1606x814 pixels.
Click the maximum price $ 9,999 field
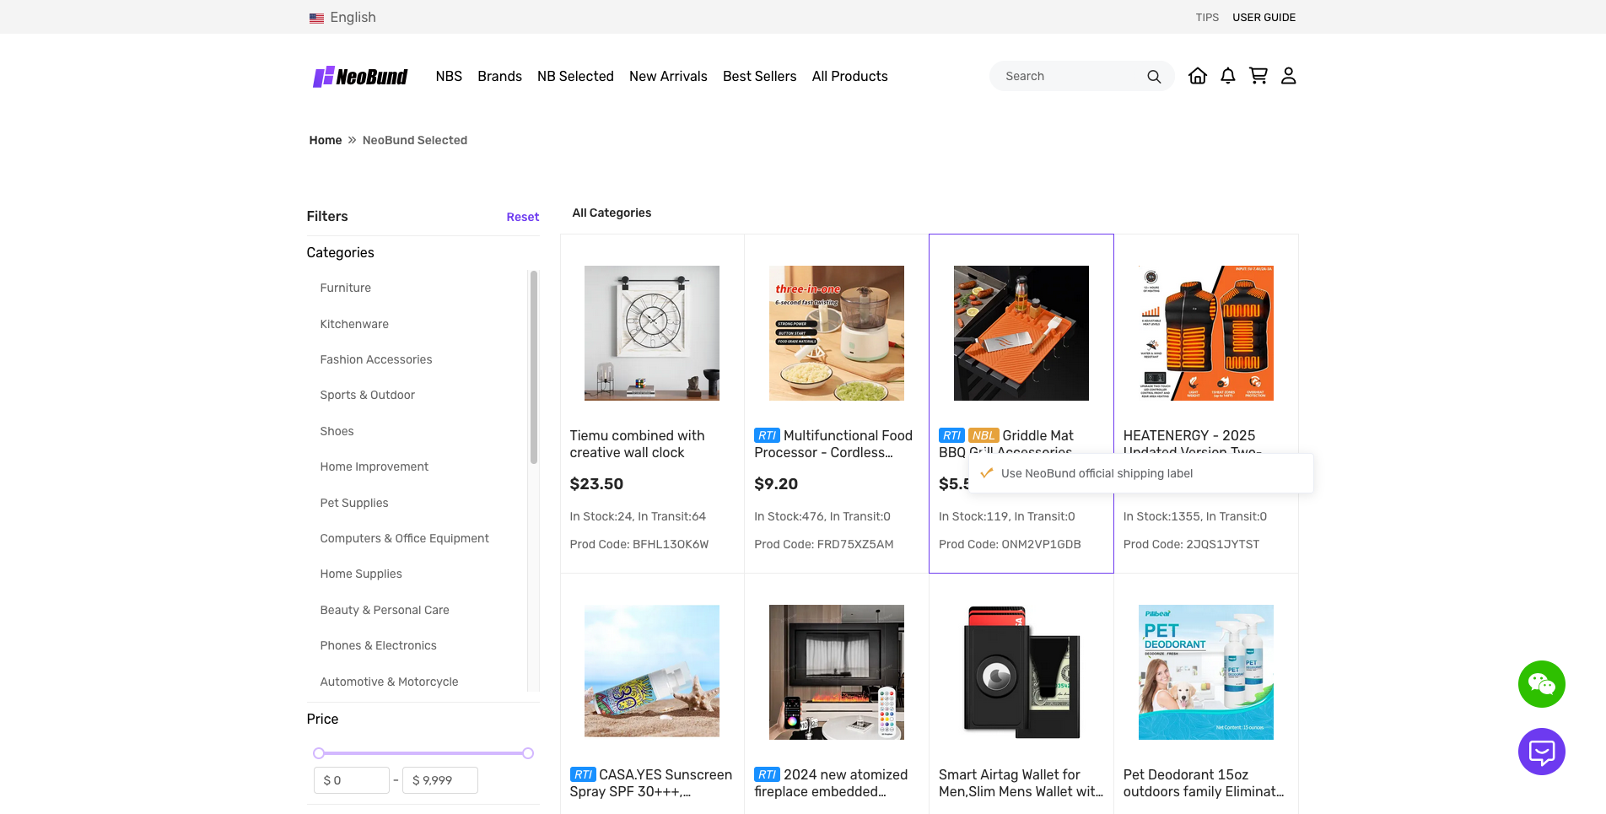[x=440, y=780]
